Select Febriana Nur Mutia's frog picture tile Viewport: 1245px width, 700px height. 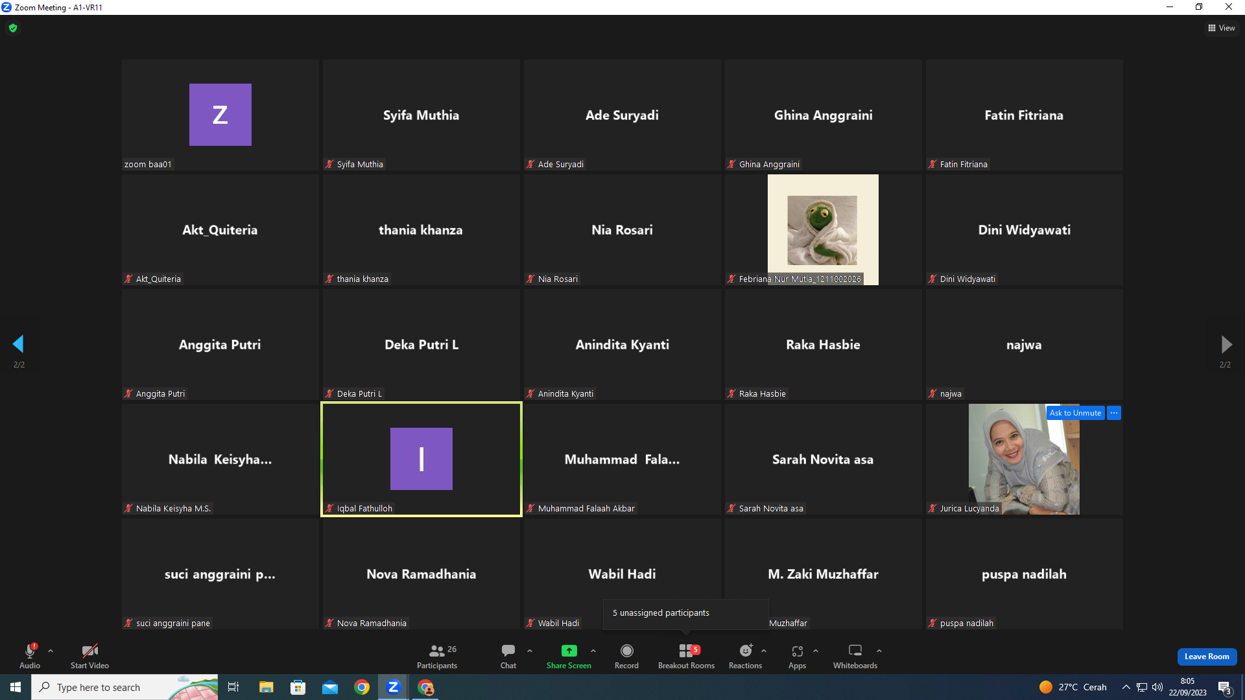823,229
